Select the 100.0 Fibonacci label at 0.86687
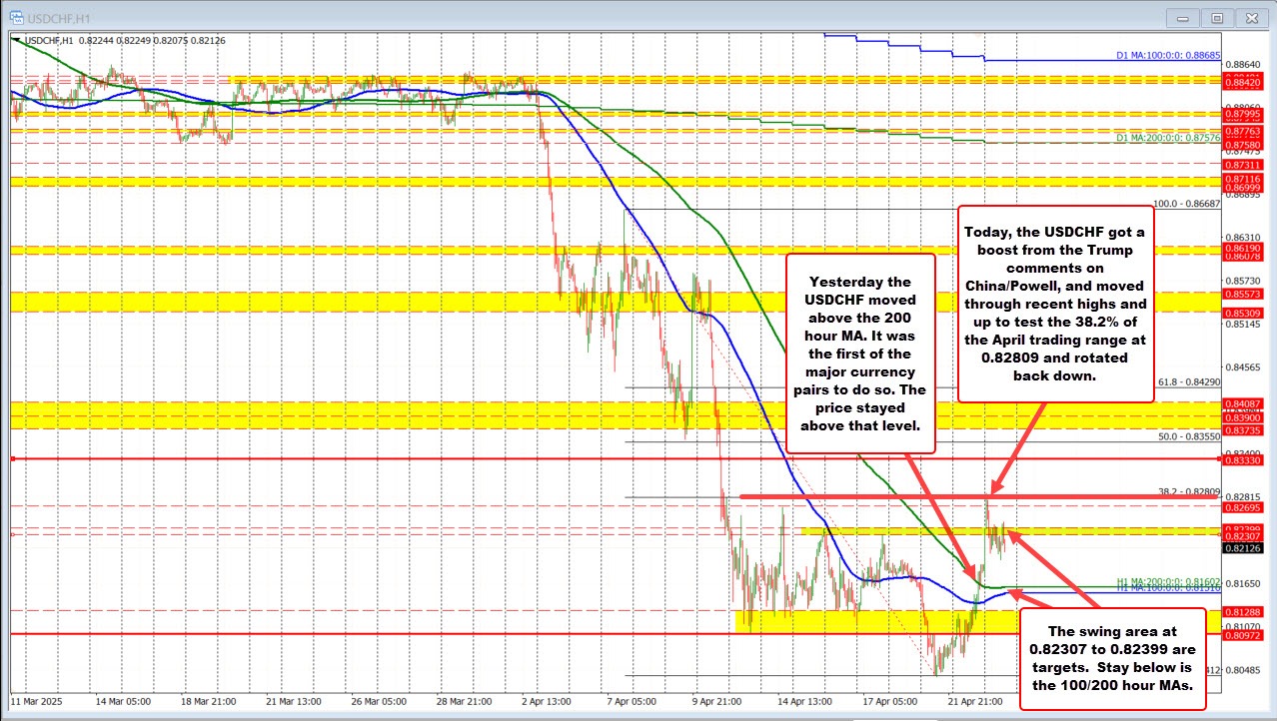Screen dimensions: 1277x721 pos(1186,204)
